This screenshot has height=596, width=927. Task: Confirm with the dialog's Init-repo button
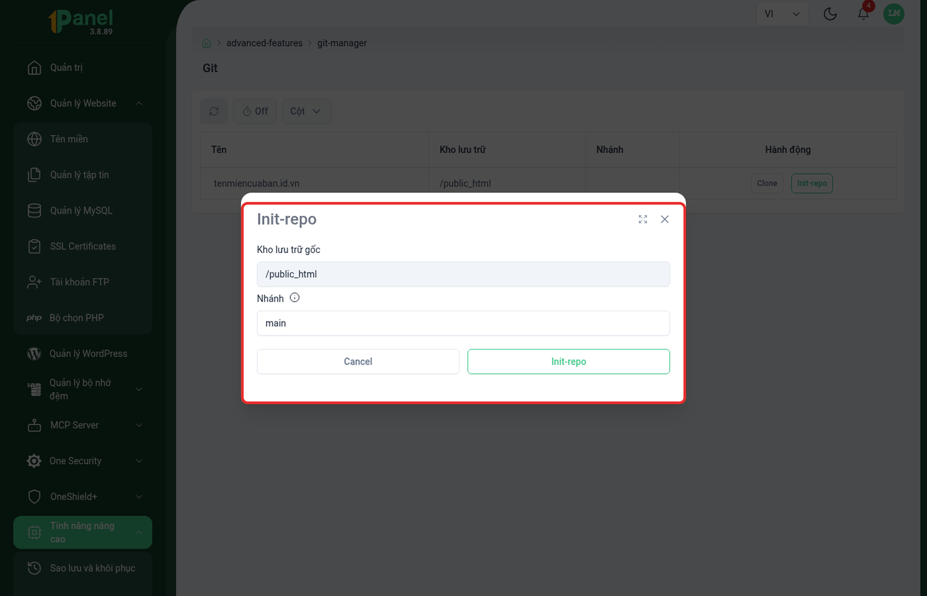point(569,362)
